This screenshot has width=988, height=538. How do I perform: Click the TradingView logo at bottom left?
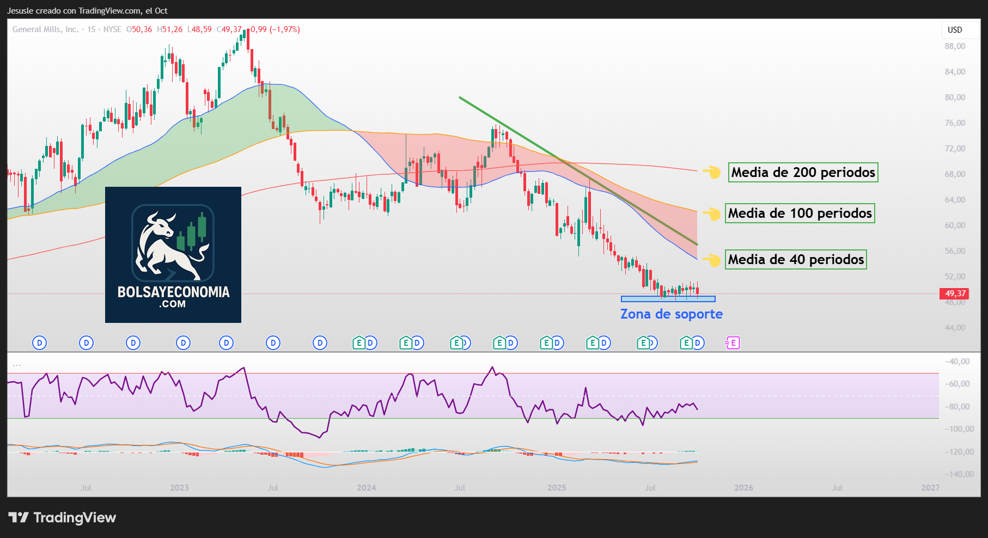62,517
